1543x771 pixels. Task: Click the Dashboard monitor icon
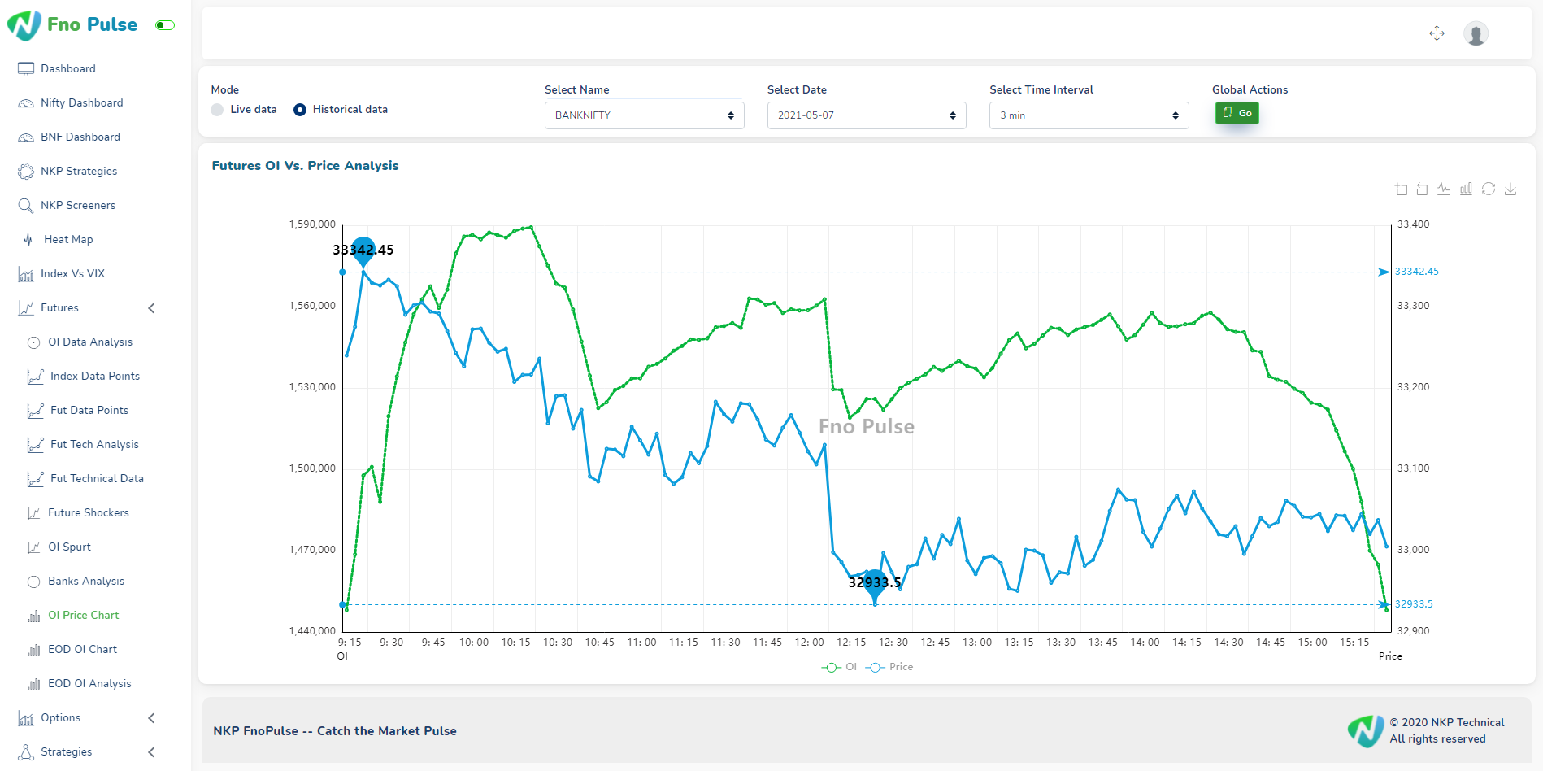click(26, 69)
